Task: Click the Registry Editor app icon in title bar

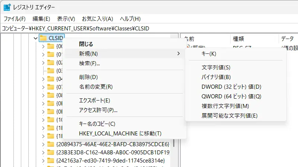Action: (7, 7)
